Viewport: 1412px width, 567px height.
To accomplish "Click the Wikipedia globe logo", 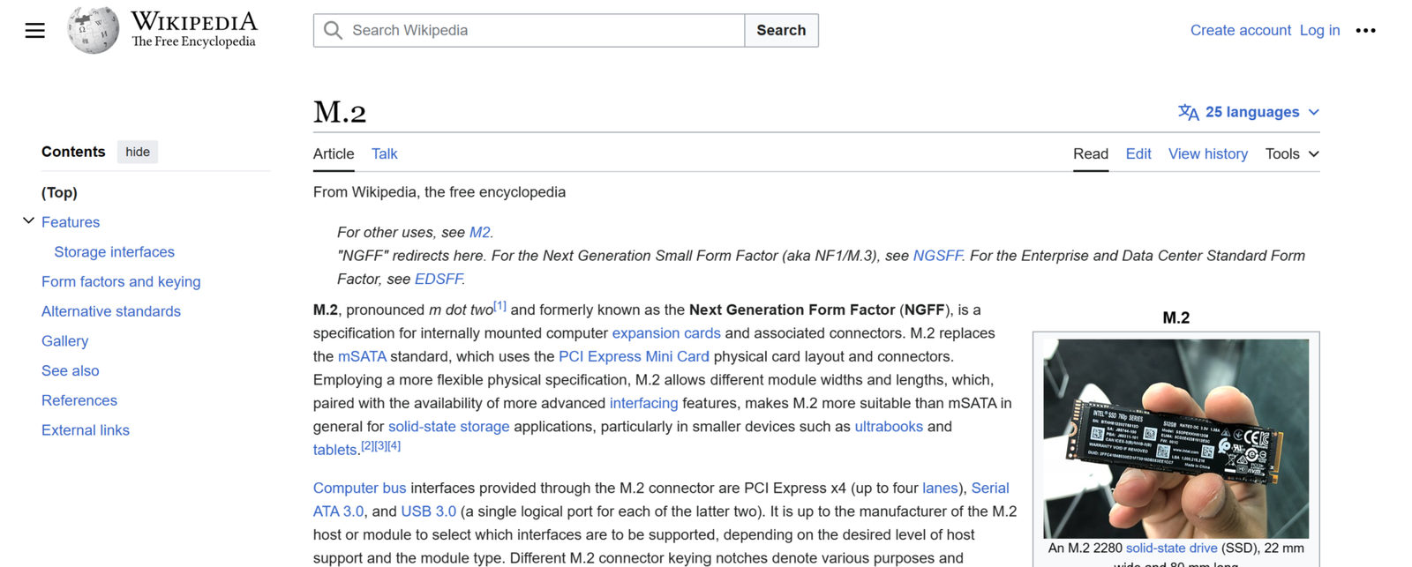I will pyautogui.click(x=94, y=30).
